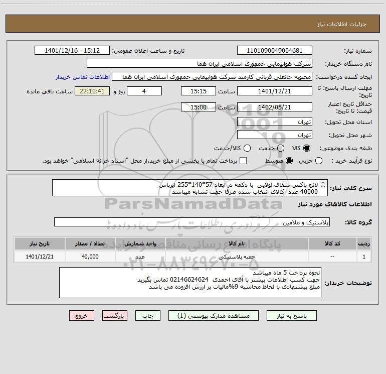Screen dimensions: 386x374
Task: Click the نام کالا column header
Action: click(x=237, y=244)
